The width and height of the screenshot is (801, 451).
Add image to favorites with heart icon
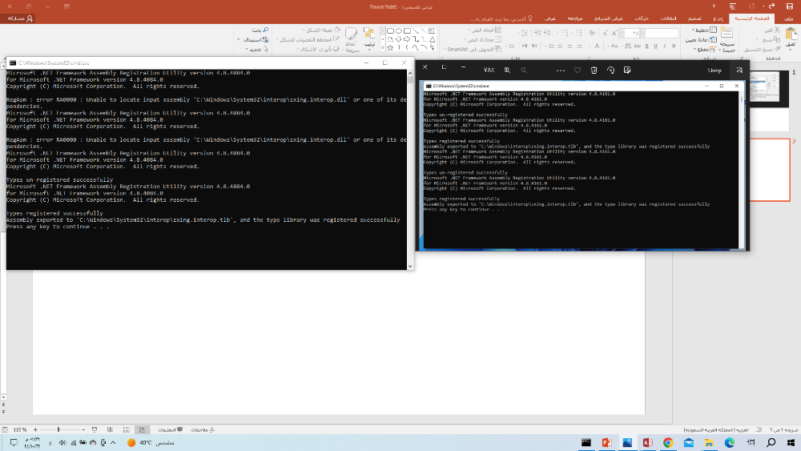pyautogui.click(x=577, y=70)
